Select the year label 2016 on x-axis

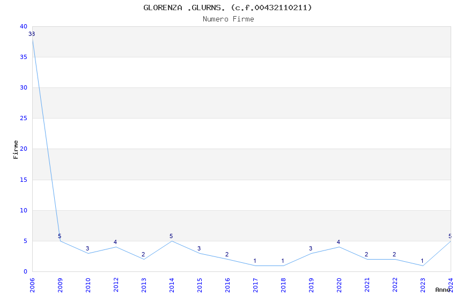coord(227,285)
